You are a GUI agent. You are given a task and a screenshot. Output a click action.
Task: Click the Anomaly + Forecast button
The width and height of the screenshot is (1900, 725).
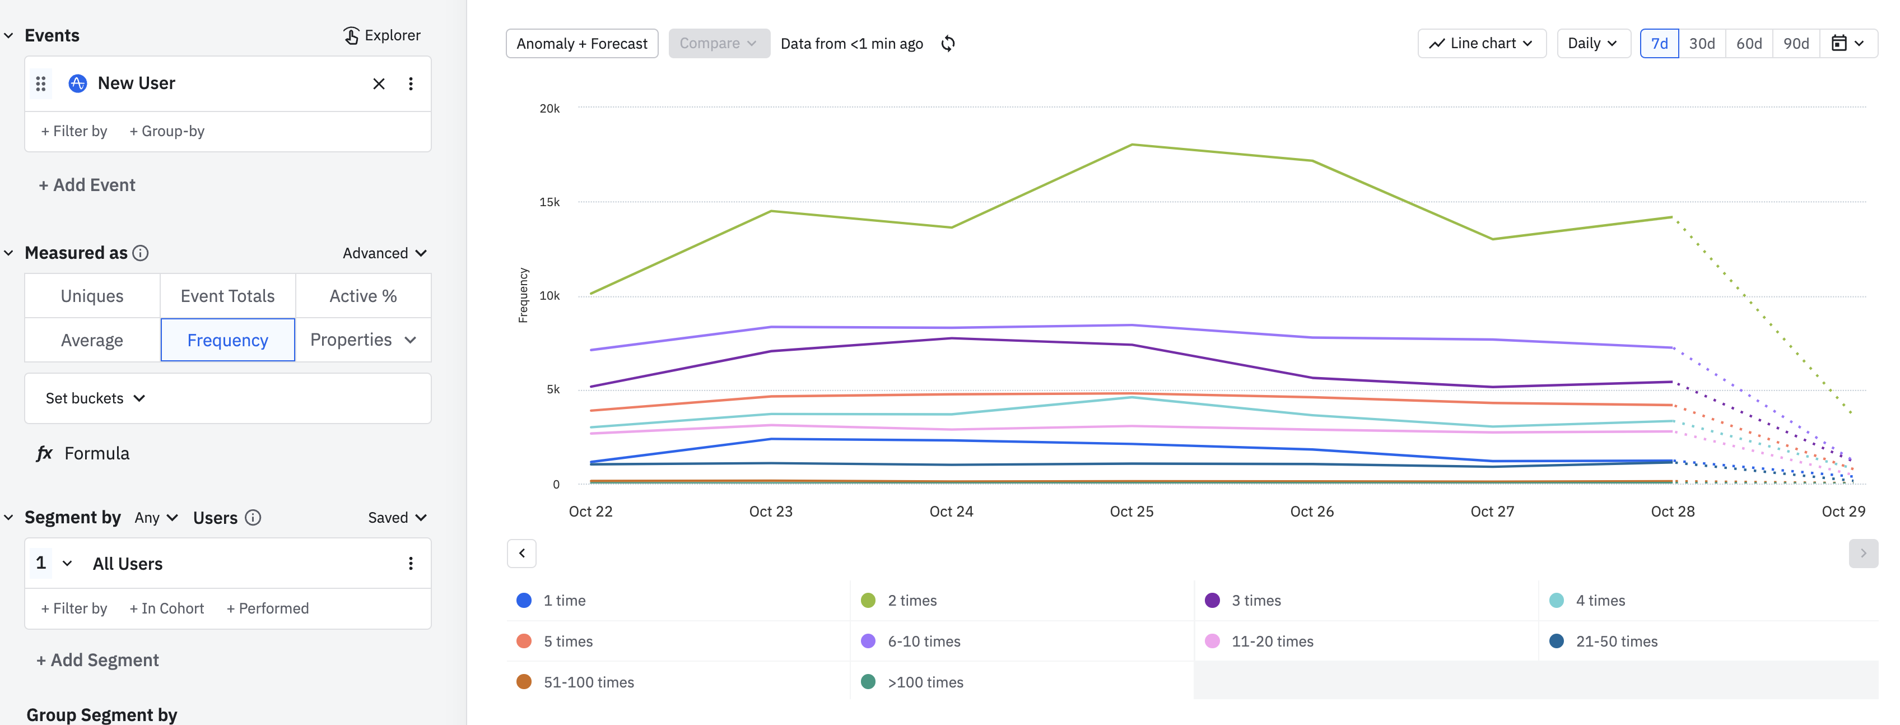(581, 44)
